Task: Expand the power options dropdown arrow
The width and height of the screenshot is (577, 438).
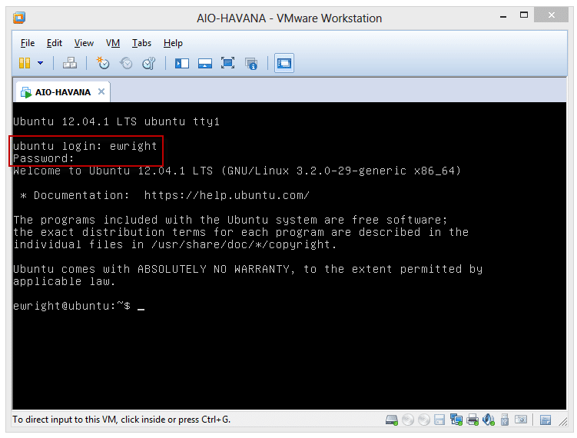Action: pyautogui.click(x=40, y=63)
